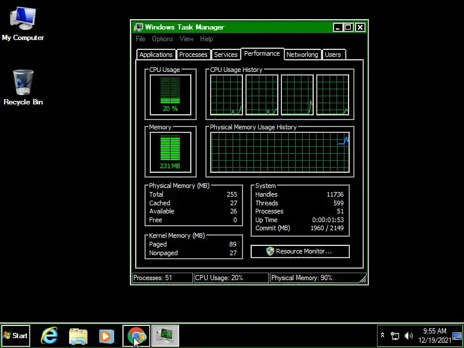Viewport: 464px width, 348px height.
Task: Open the volume speaker tray icon
Action: pos(409,336)
